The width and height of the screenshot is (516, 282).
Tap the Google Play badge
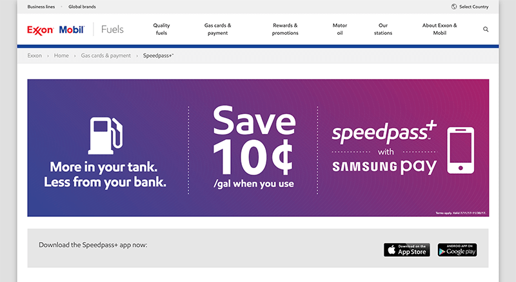[x=457, y=250]
